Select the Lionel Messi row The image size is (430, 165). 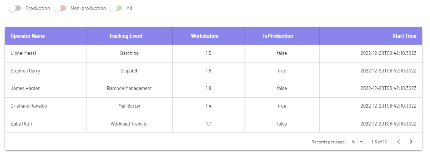click(x=213, y=53)
